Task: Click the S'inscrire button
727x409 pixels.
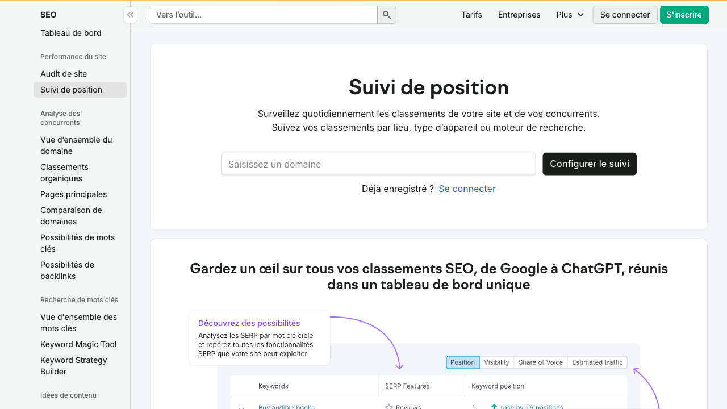Action: click(x=684, y=15)
